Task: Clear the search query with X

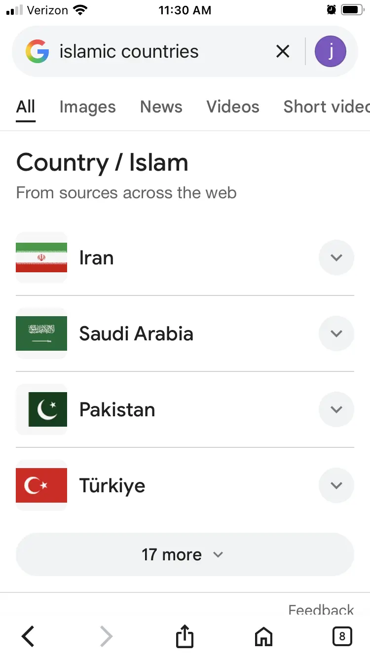Action: 283,51
